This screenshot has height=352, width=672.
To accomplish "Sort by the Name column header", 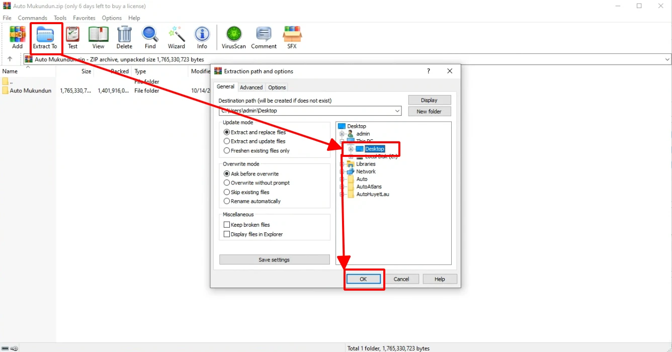I will (x=28, y=71).
